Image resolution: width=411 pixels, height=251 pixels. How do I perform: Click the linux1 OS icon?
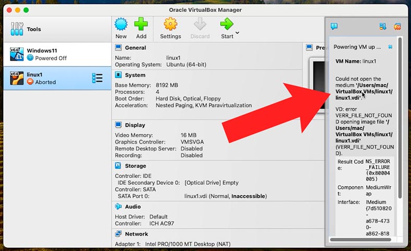click(17, 78)
